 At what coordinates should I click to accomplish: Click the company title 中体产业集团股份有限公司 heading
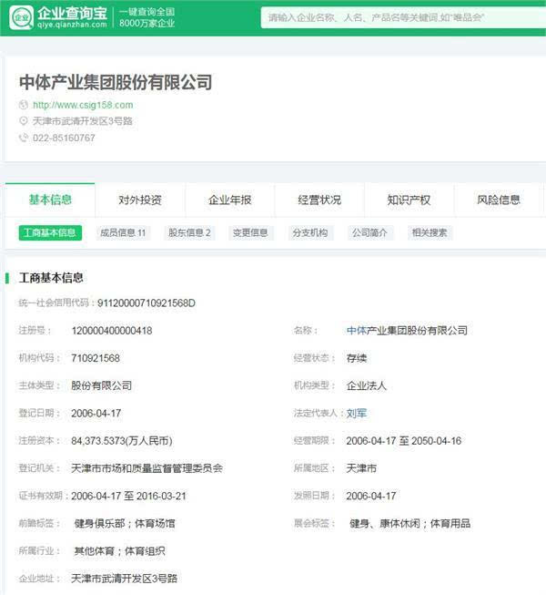(116, 82)
